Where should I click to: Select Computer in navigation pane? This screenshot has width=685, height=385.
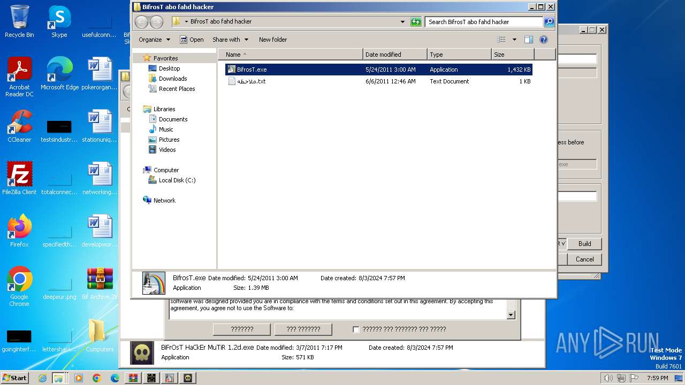point(166,170)
